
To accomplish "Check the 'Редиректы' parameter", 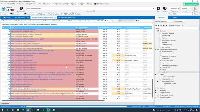I will click(160, 63).
